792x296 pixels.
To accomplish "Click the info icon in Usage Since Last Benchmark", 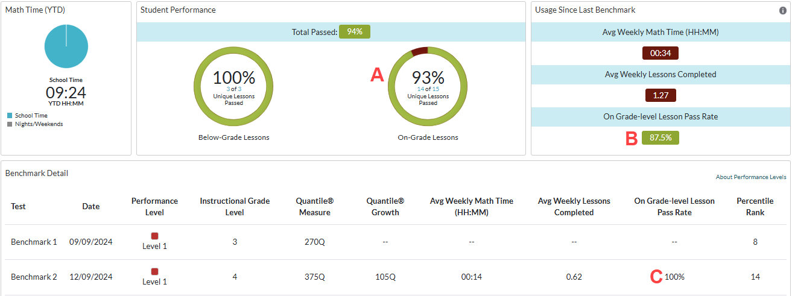I will [x=782, y=10].
